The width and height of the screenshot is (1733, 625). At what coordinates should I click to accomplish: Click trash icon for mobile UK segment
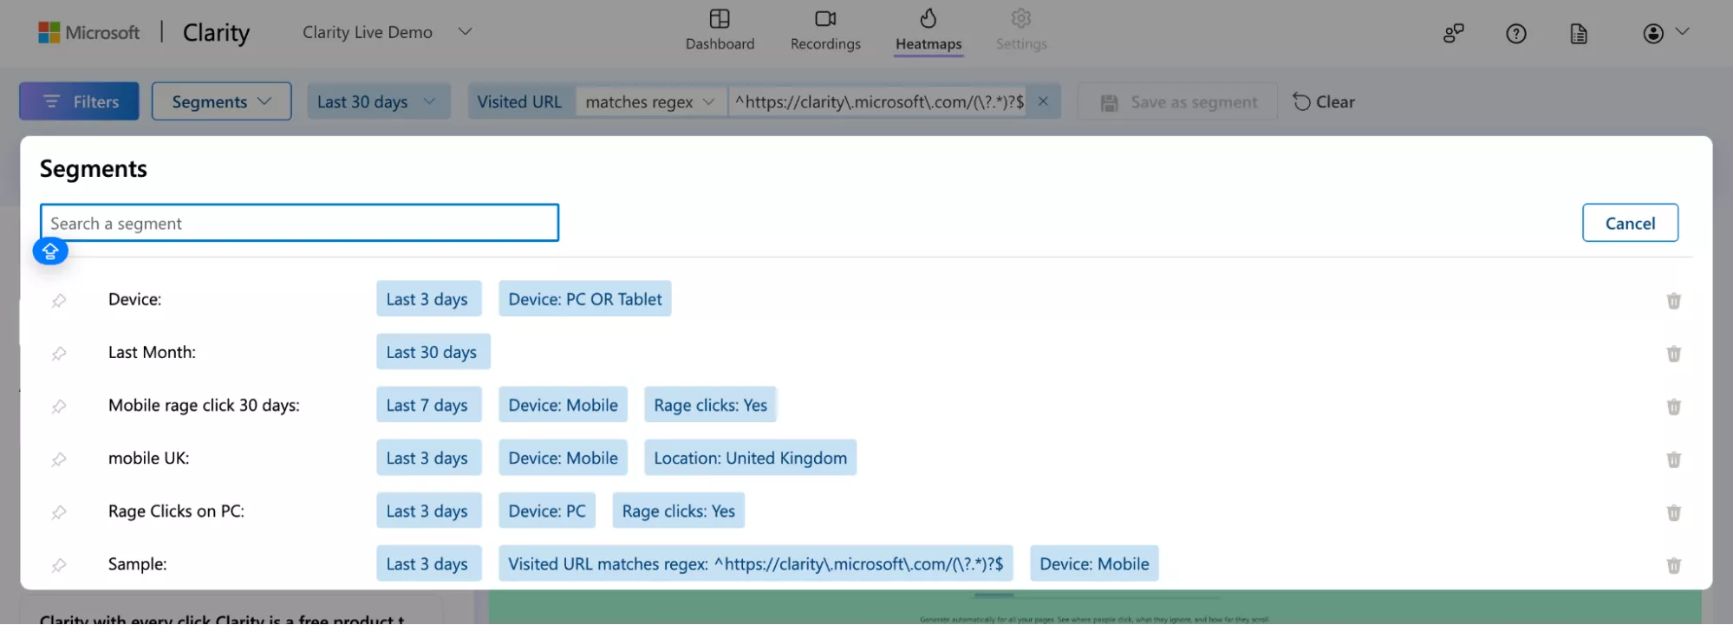point(1673,459)
